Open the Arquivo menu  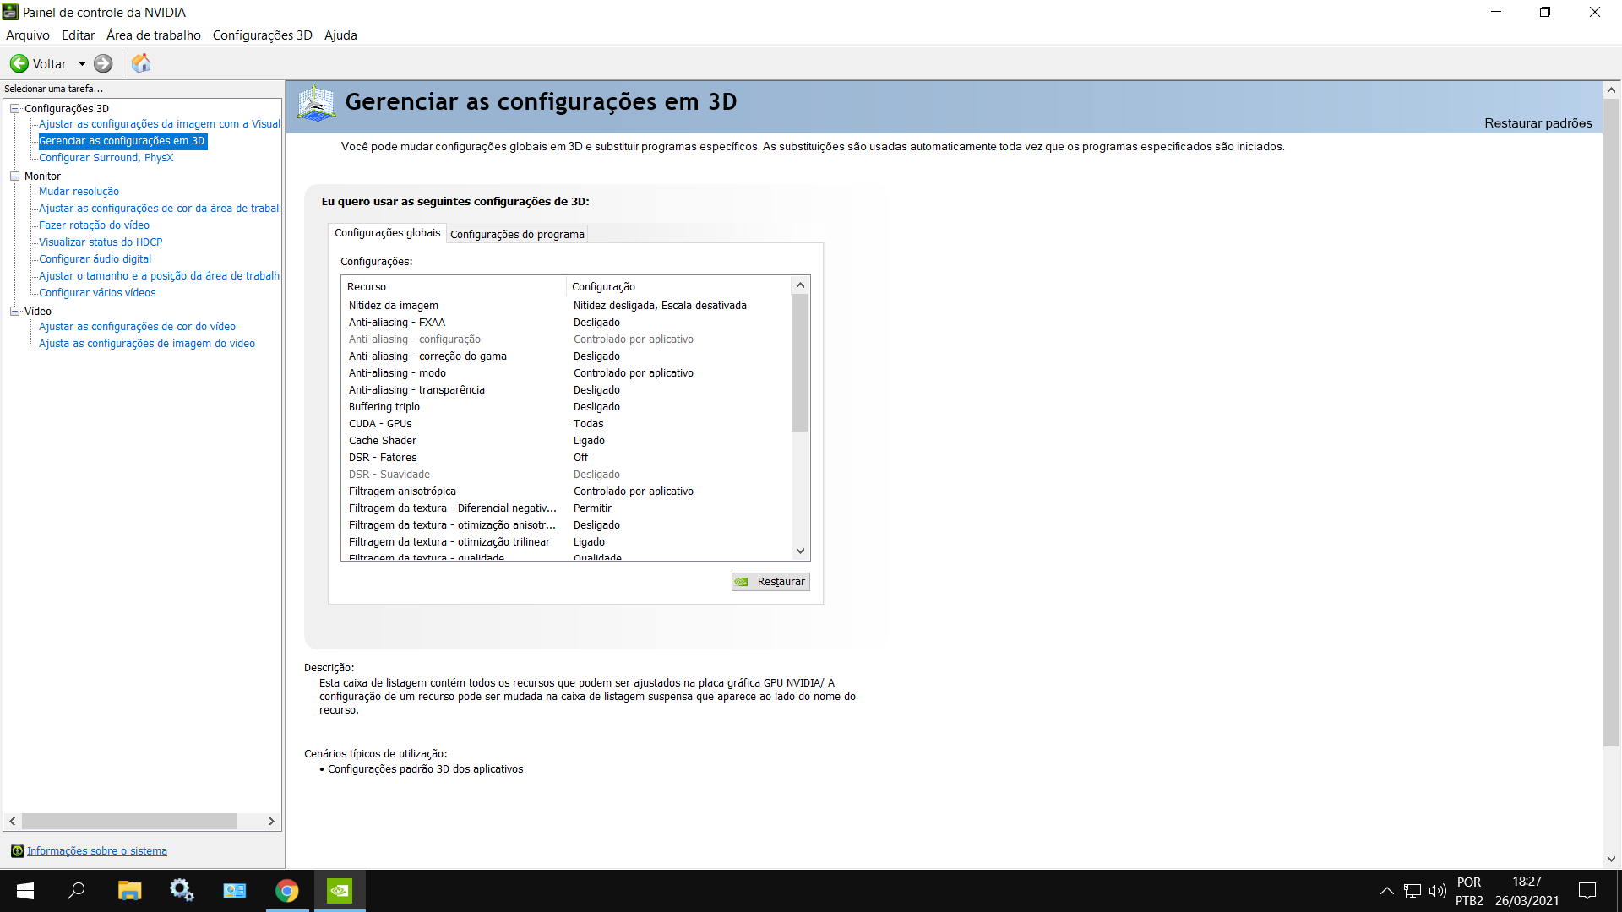pyautogui.click(x=28, y=35)
